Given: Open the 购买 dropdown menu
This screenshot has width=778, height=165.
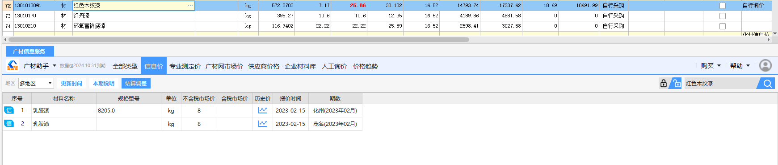Looking at the screenshot, I should (x=711, y=66).
